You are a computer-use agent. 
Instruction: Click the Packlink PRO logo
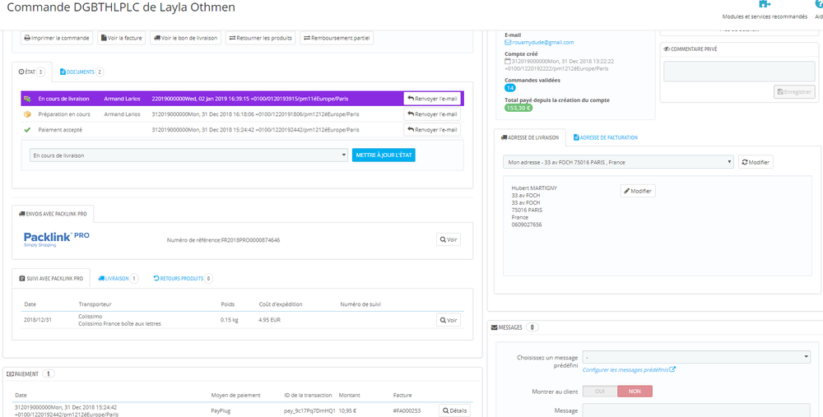click(x=57, y=239)
